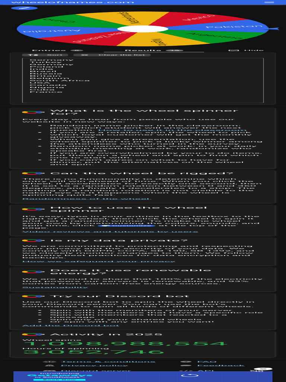Image resolution: width=286 pixels, height=382 pixels.
Task: Open Randomness of the wheel link
Action: (86, 199)
